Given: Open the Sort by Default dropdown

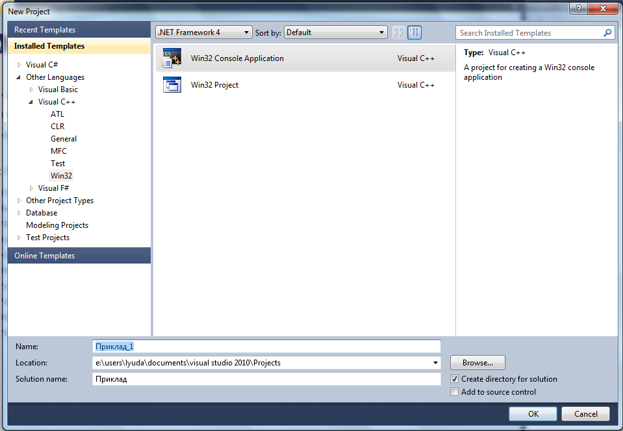Looking at the screenshot, I should pos(336,32).
